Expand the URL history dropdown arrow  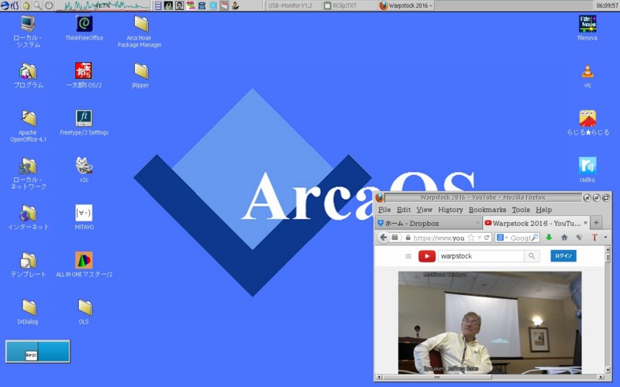click(479, 238)
